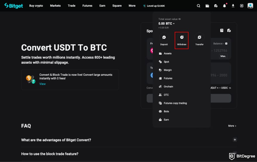257x162 pixels.
Task: Swap the WEAT to USDC rate direction
Action: point(230,88)
